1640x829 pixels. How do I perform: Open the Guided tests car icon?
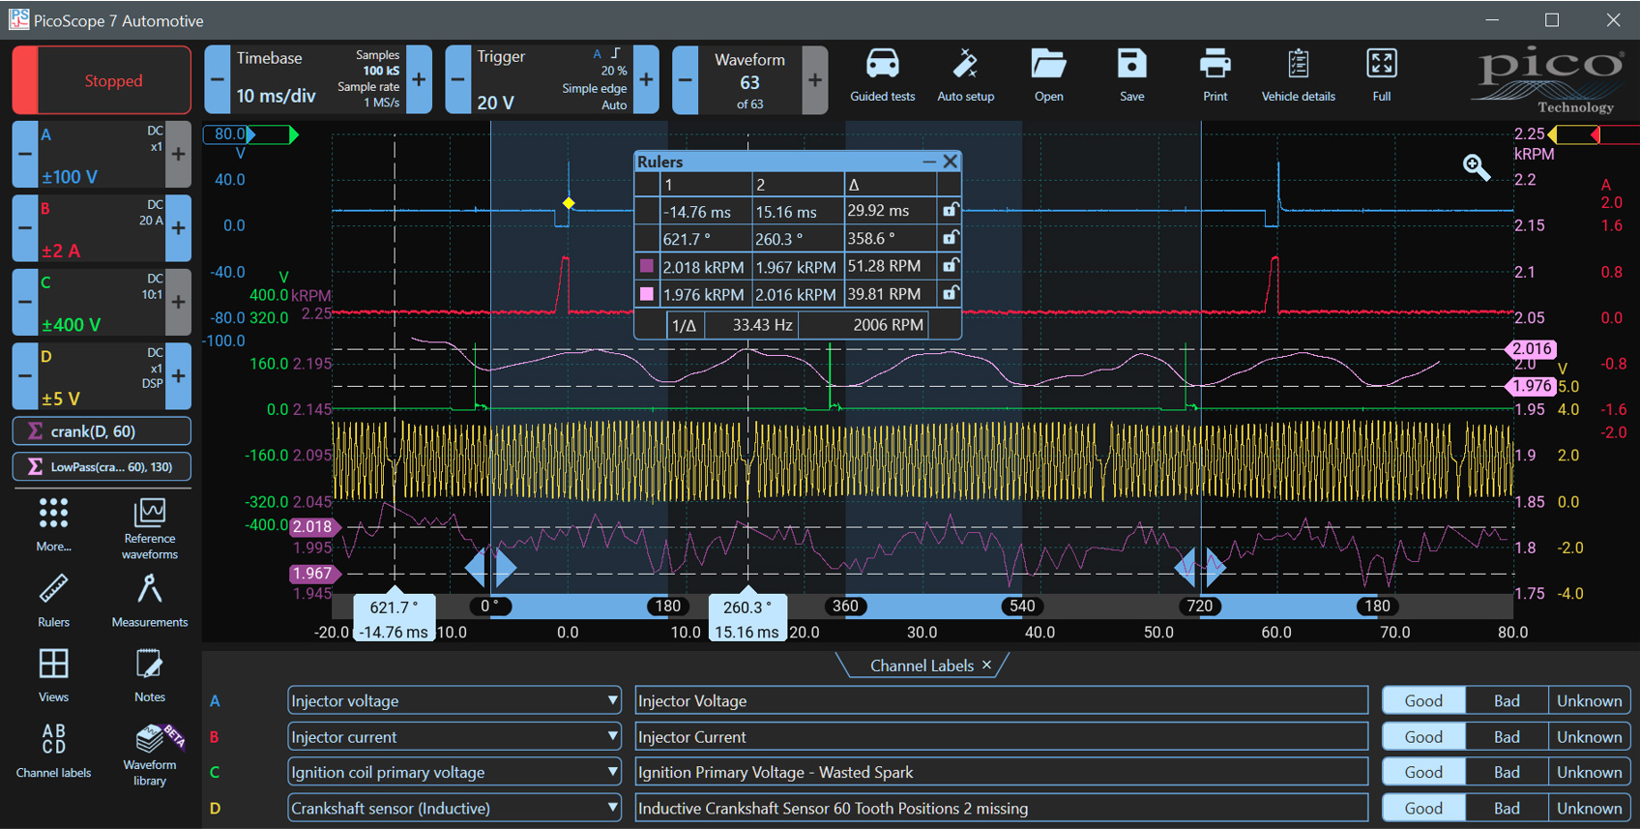coord(882,74)
